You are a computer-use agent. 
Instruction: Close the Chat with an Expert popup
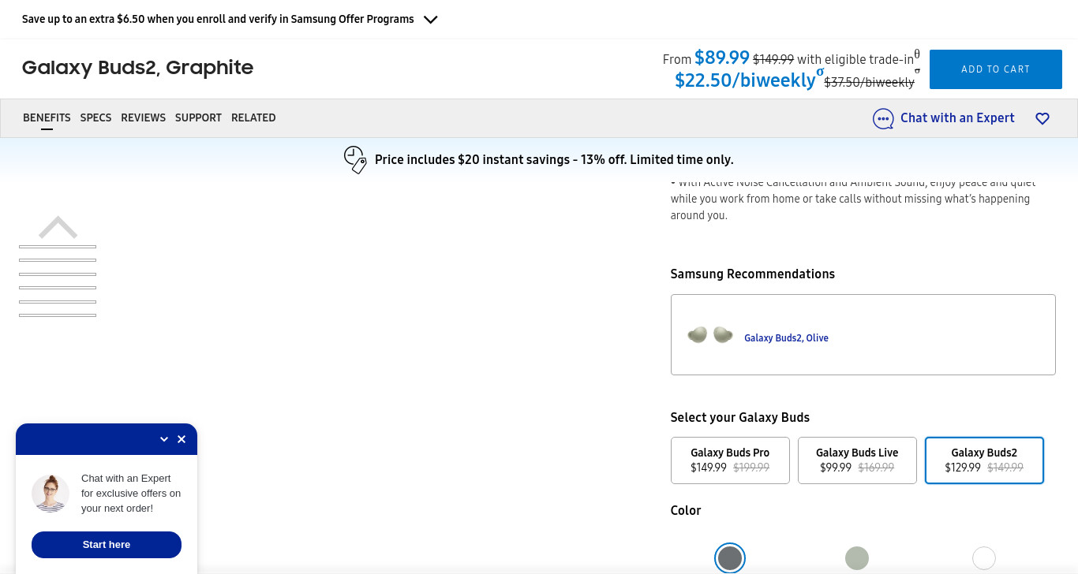click(182, 439)
